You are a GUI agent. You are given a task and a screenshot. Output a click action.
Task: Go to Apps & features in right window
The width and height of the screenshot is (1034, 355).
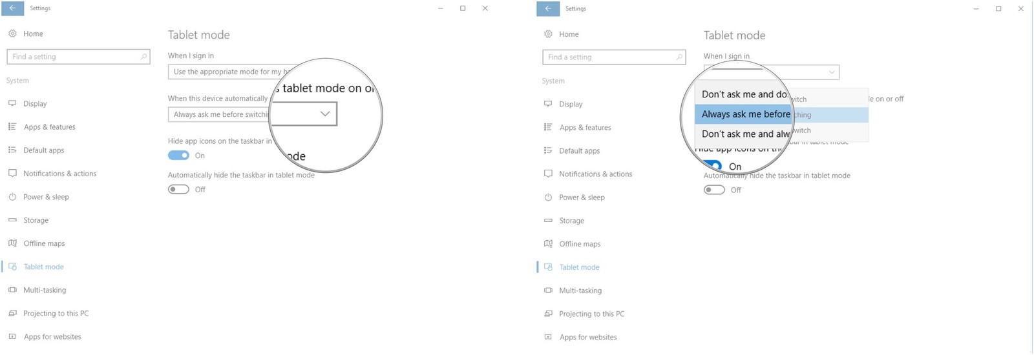pyautogui.click(x=585, y=127)
